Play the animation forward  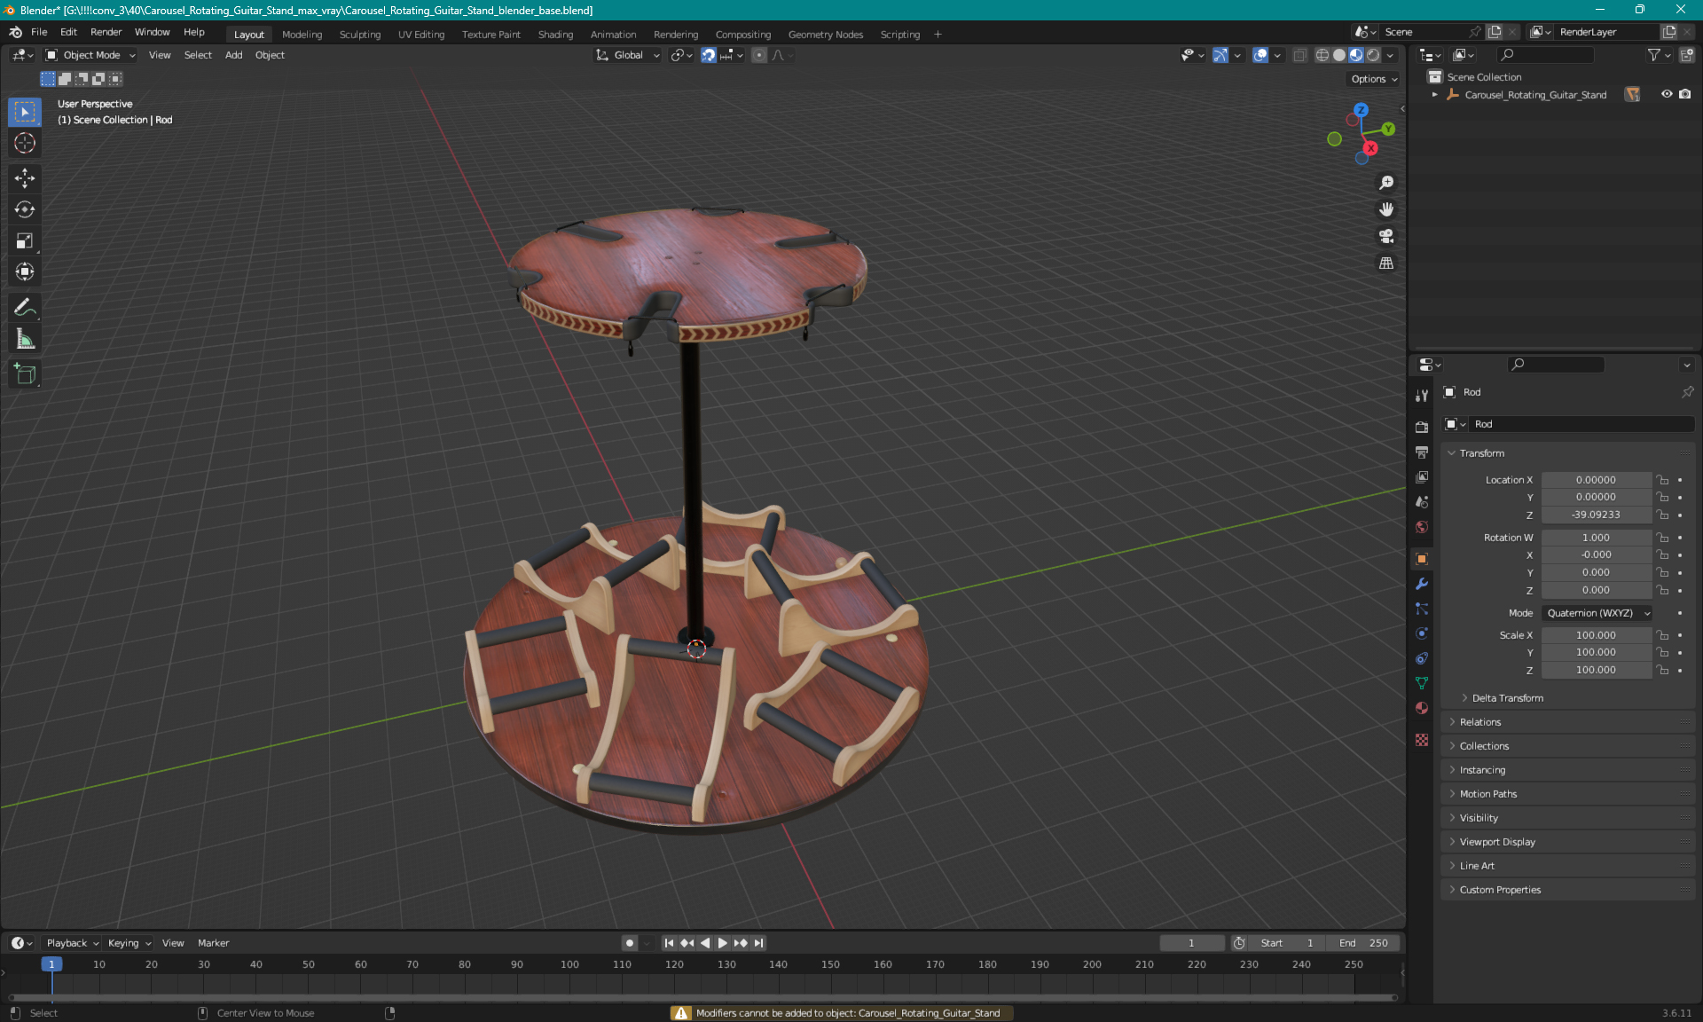coord(722,943)
